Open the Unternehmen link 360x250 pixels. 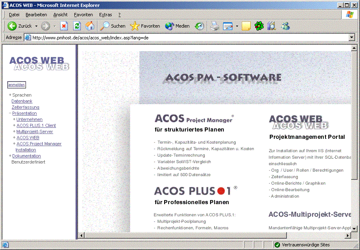tap(29, 119)
